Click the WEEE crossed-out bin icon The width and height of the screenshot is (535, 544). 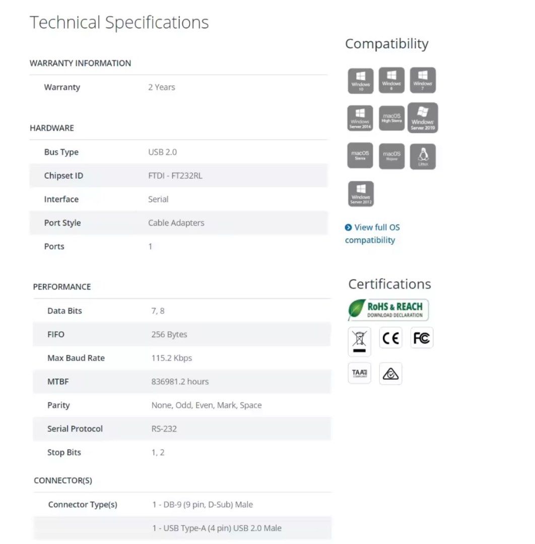pyautogui.click(x=360, y=342)
